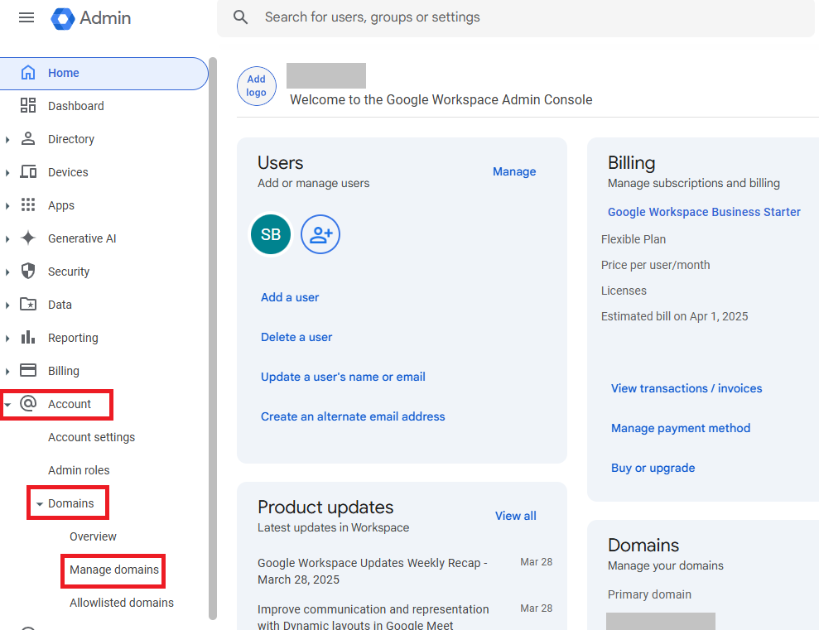The height and width of the screenshot is (630, 819).
Task: Click the Add a user link
Action: [x=290, y=297]
